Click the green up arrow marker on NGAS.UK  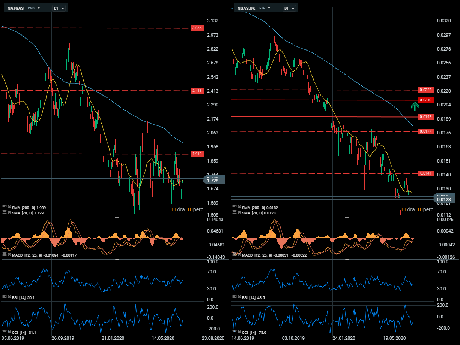pyautogui.click(x=415, y=107)
